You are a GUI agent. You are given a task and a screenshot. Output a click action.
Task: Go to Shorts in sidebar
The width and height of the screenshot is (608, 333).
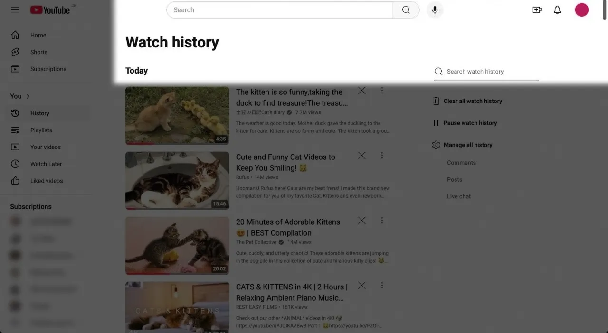click(x=38, y=52)
